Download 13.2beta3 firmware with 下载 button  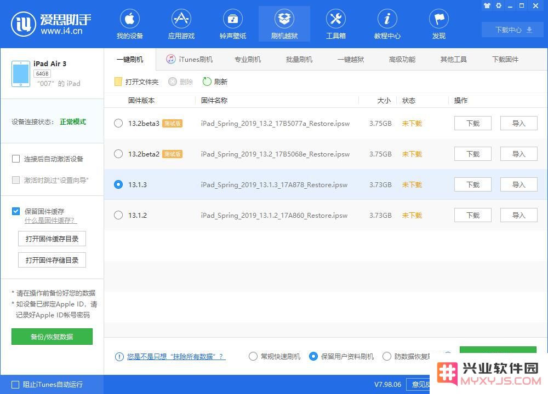[x=473, y=123]
